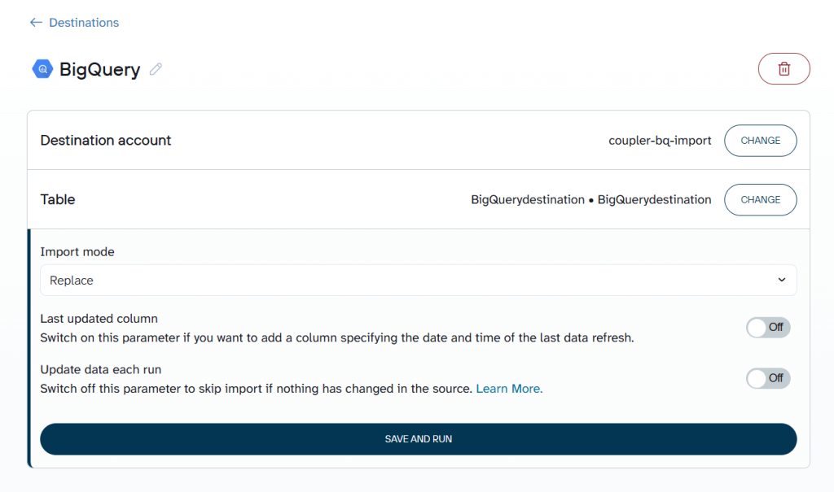Click the back arrow icon

pos(36,23)
